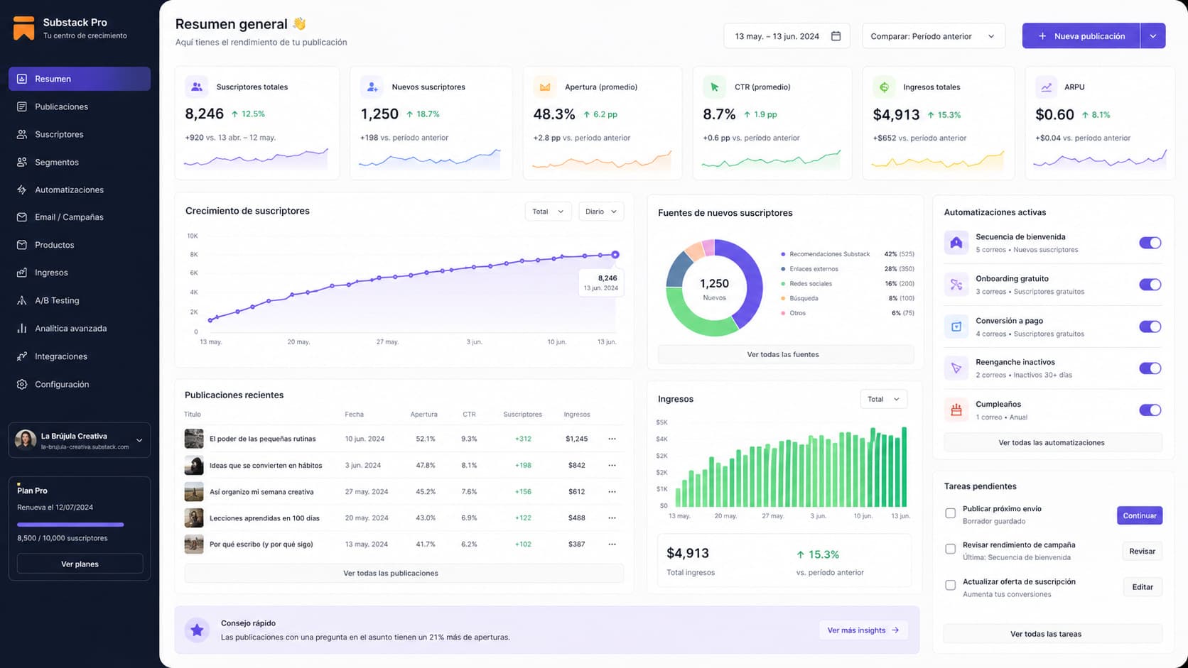The width and height of the screenshot is (1188, 668).
Task: Open the calendar icon in date range
Action: [x=836, y=36]
